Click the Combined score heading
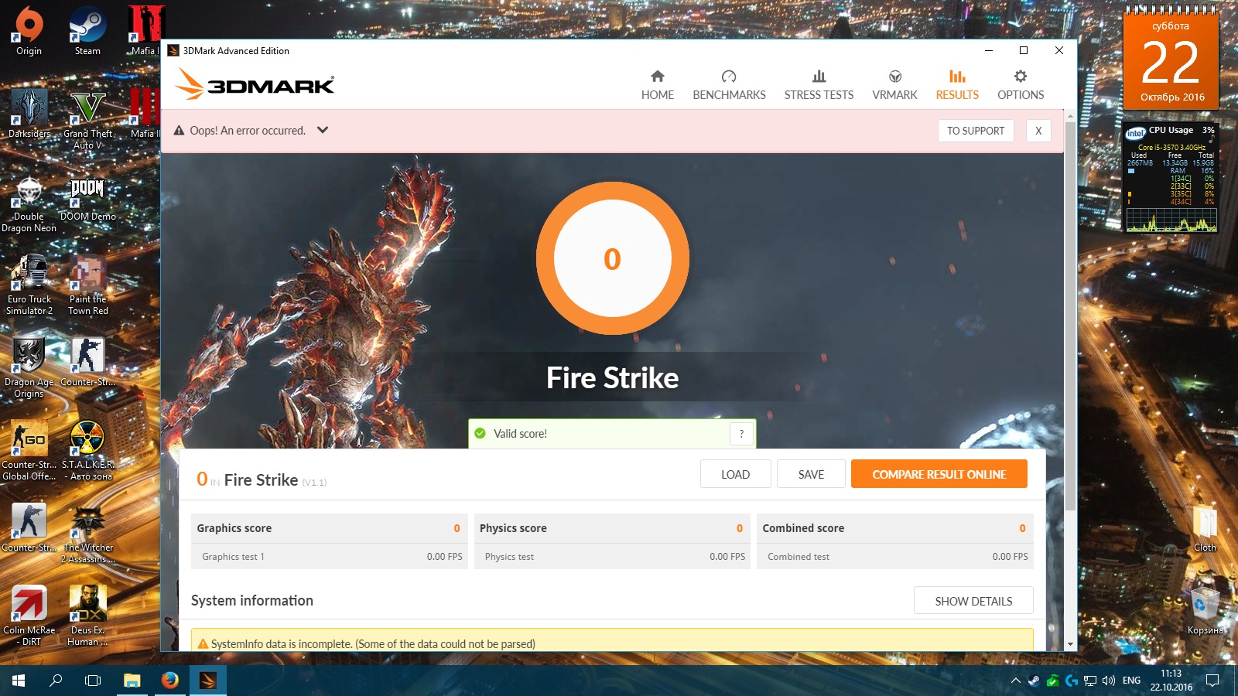The height and width of the screenshot is (696, 1238). [803, 528]
